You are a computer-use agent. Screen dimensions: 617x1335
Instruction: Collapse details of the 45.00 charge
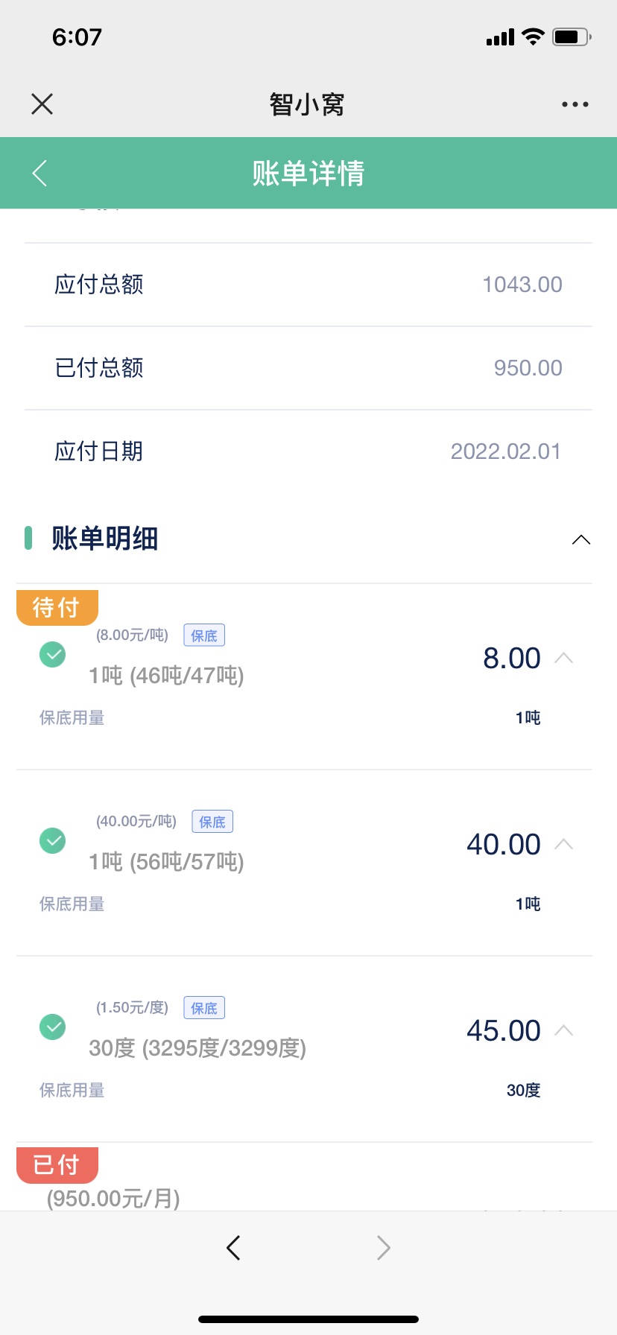(564, 1030)
